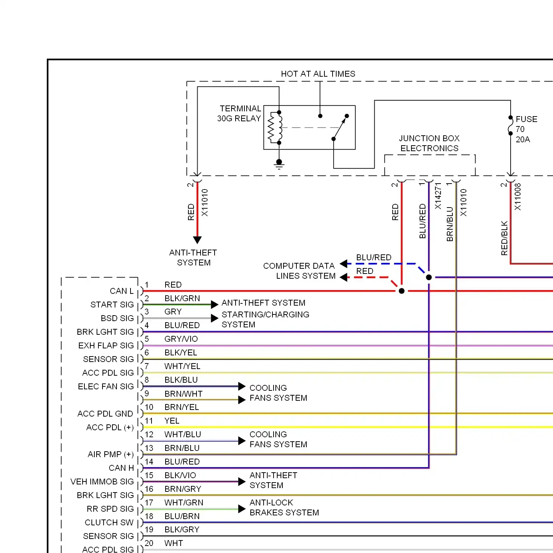Click pin 10 BRN/YEL wire label
The width and height of the screenshot is (553, 553).
click(x=181, y=407)
